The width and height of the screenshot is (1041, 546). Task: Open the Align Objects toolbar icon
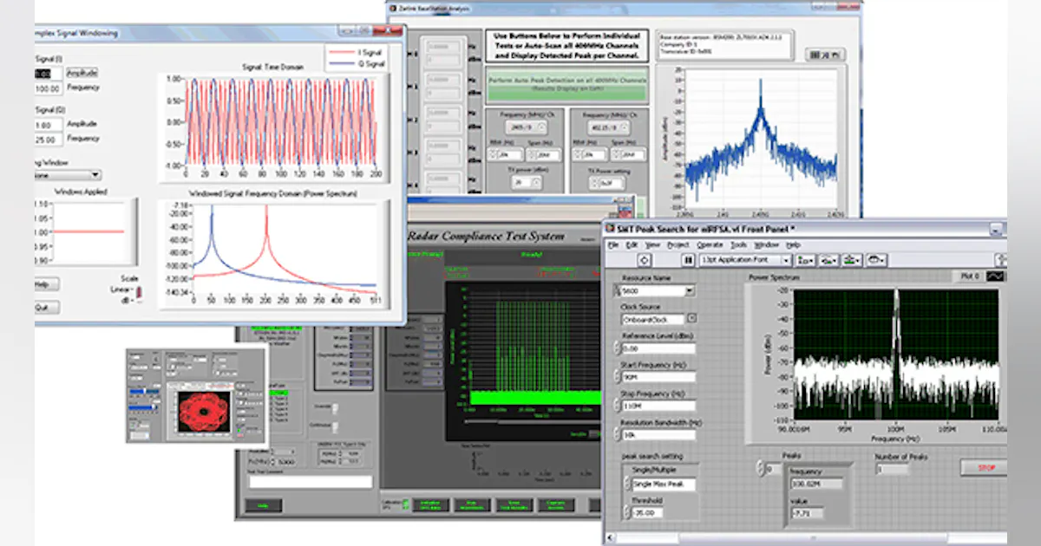pyautogui.click(x=806, y=259)
